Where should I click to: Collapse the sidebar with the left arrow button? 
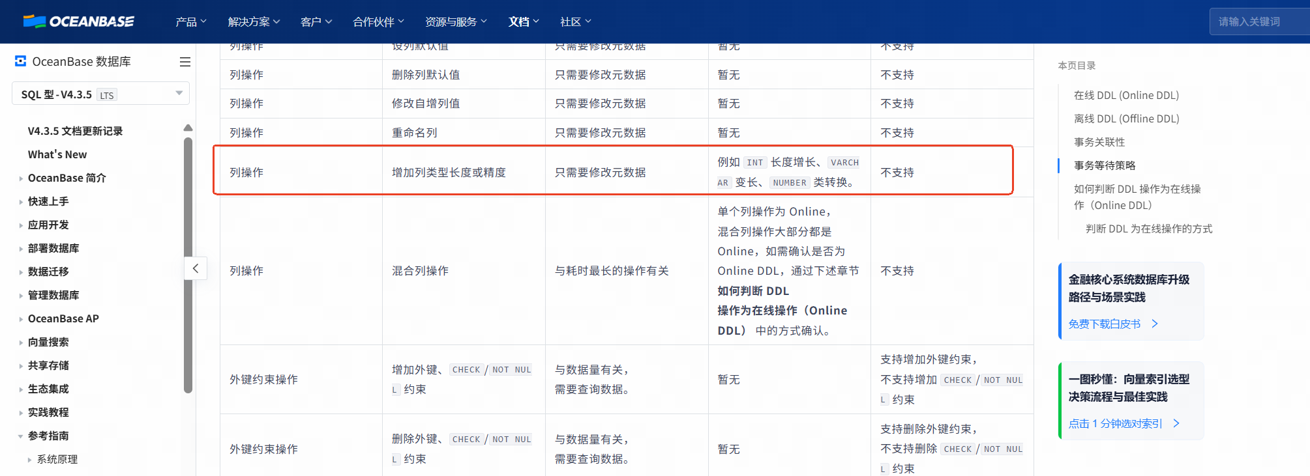[x=196, y=268]
